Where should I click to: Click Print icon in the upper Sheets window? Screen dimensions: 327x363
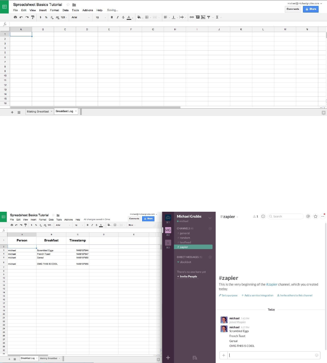tap(15, 17)
